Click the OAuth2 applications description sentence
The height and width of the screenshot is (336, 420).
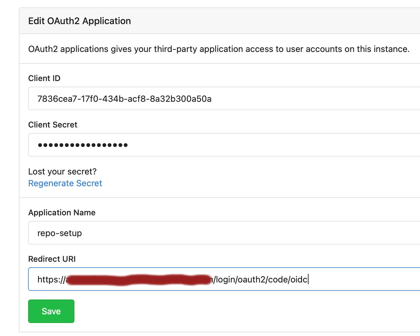coord(219,49)
